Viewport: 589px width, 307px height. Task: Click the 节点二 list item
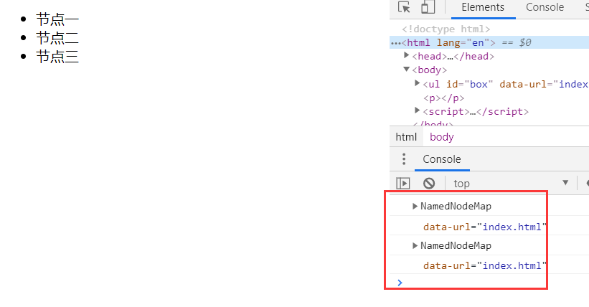[x=57, y=38]
